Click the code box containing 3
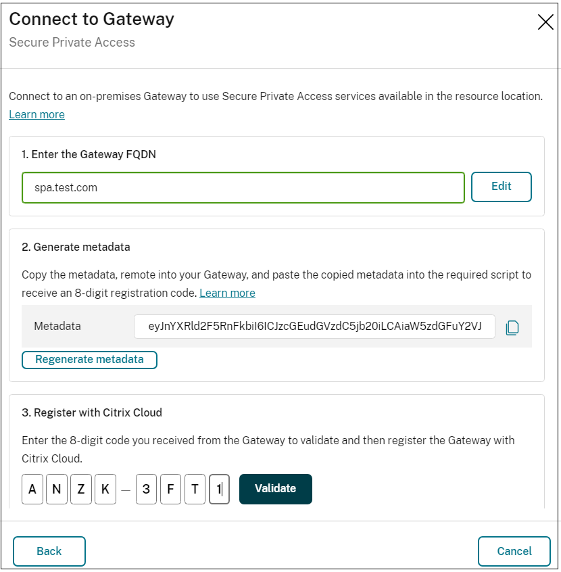This screenshot has height=572, width=561. pos(145,489)
